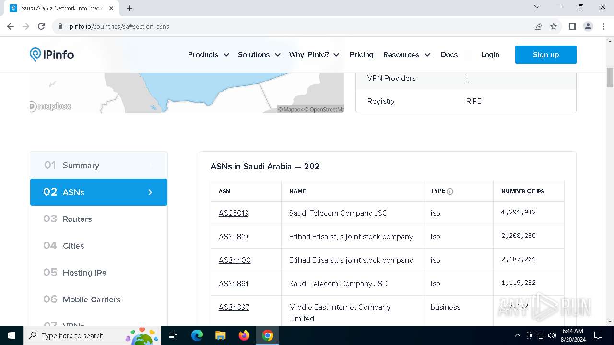
Task: Click the VPN Providers count link
Action: pos(467,78)
